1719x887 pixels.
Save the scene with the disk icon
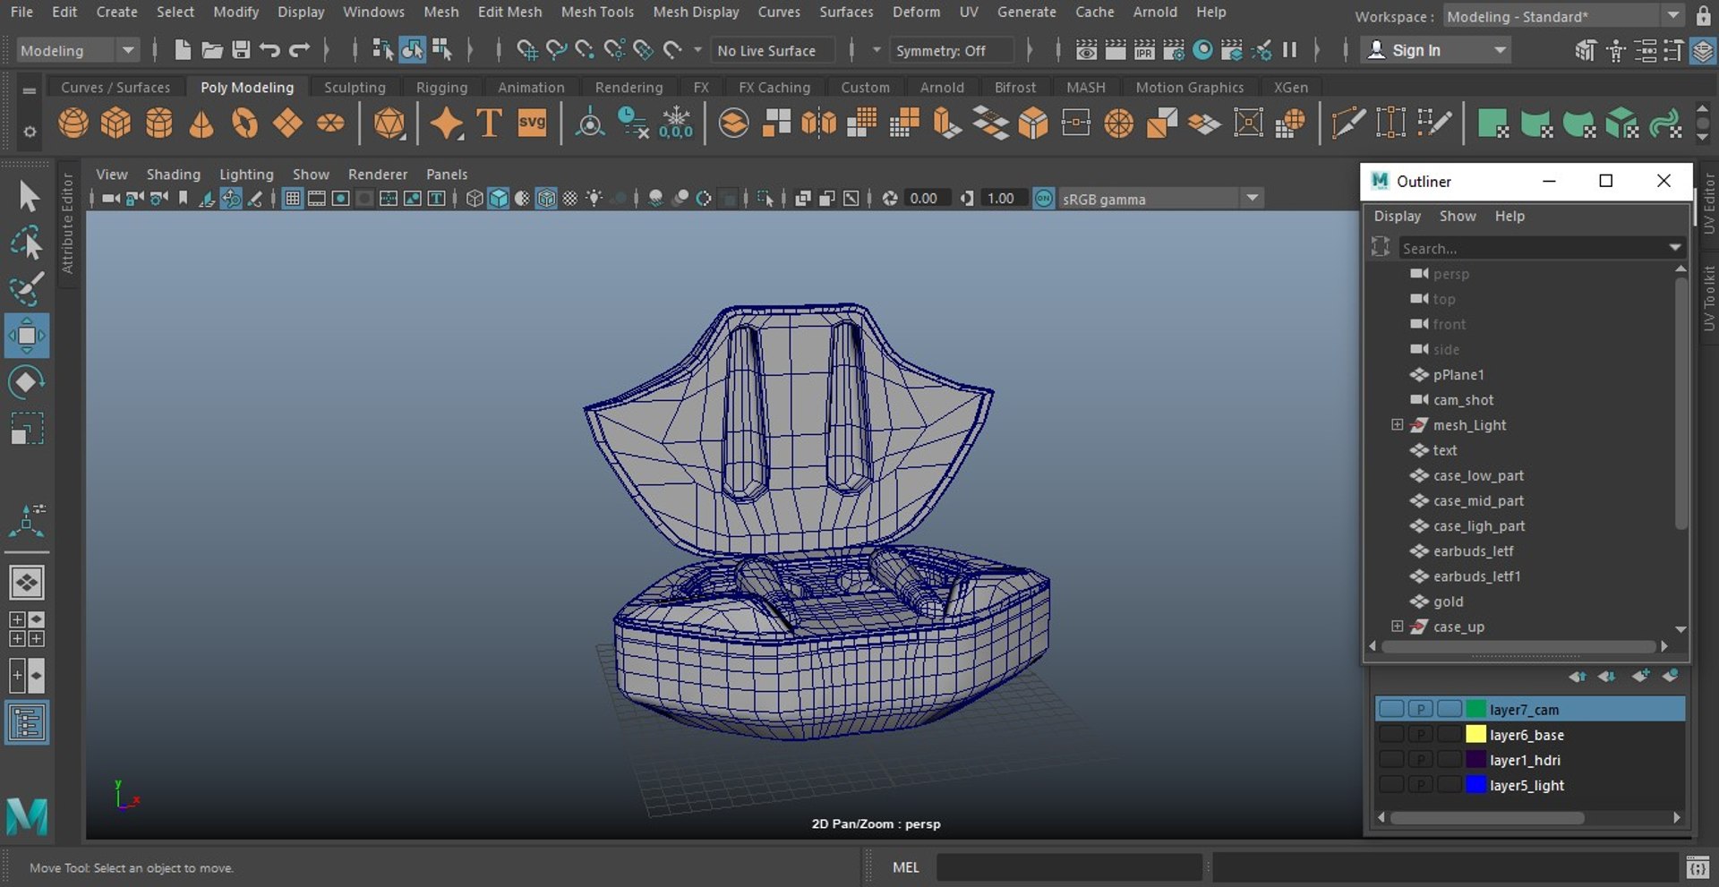241,50
